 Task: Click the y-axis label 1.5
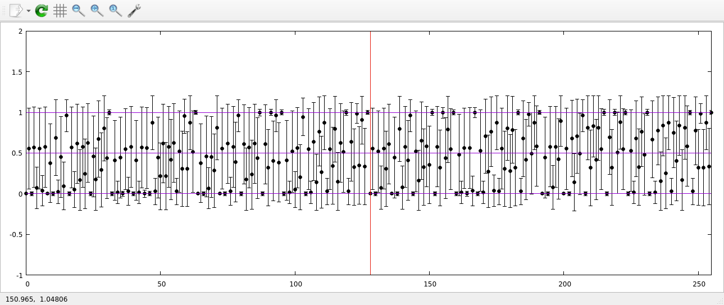(x=17, y=72)
